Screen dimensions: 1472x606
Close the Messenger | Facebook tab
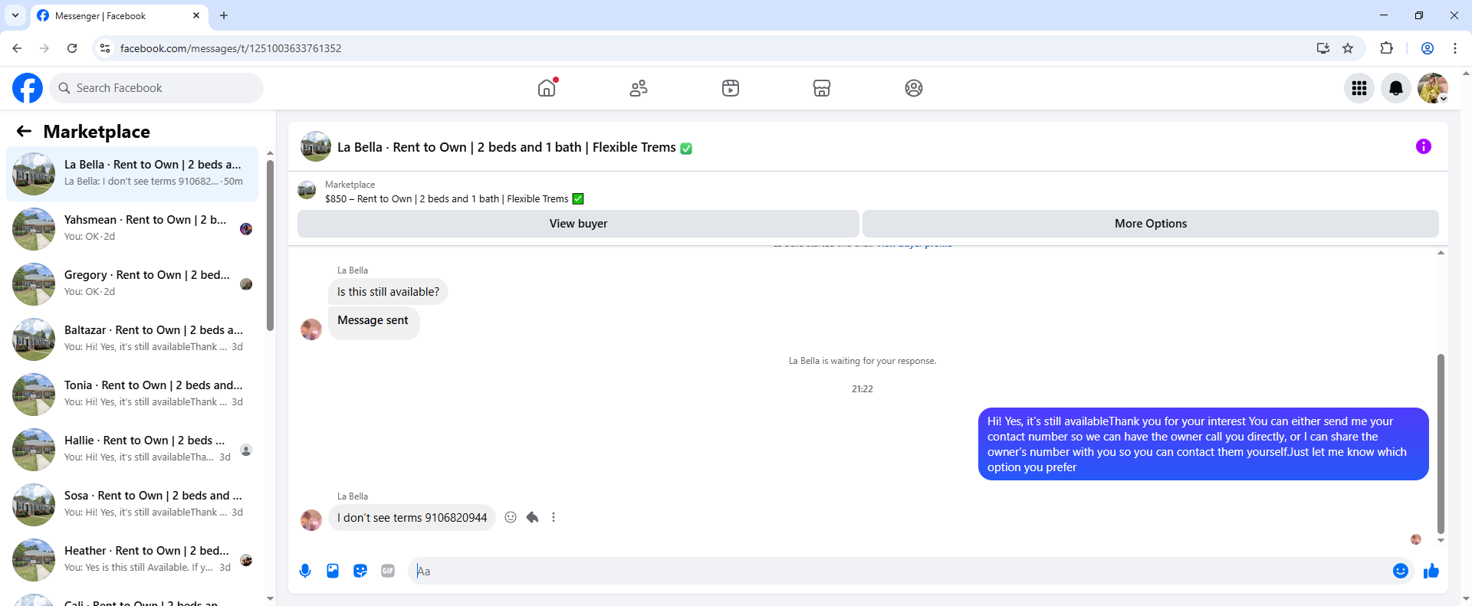tap(196, 15)
